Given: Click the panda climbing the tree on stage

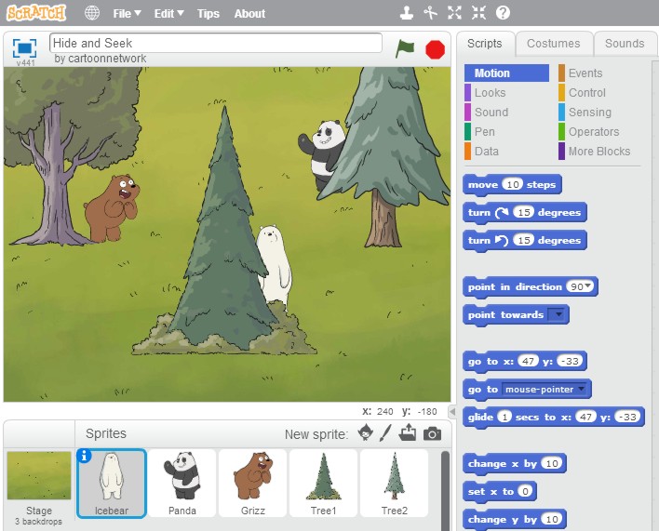Looking at the screenshot, I should [x=322, y=153].
